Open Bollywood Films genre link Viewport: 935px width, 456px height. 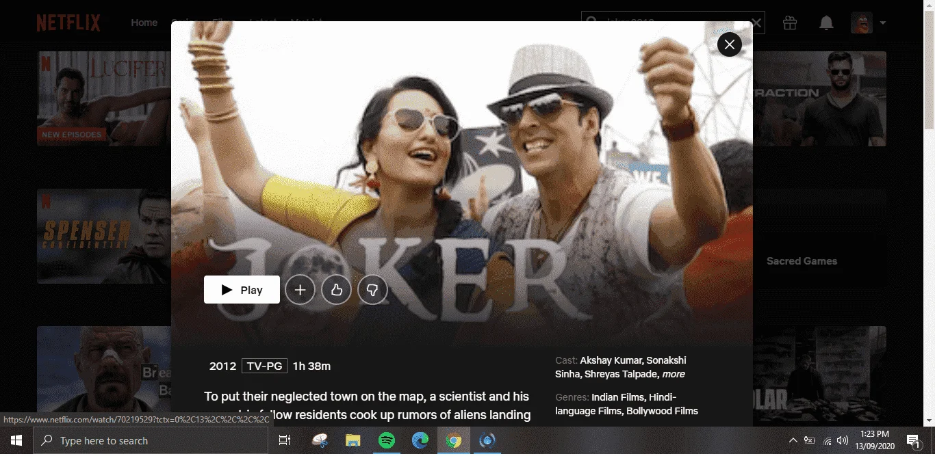pyautogui.click(x=663, y=411)
